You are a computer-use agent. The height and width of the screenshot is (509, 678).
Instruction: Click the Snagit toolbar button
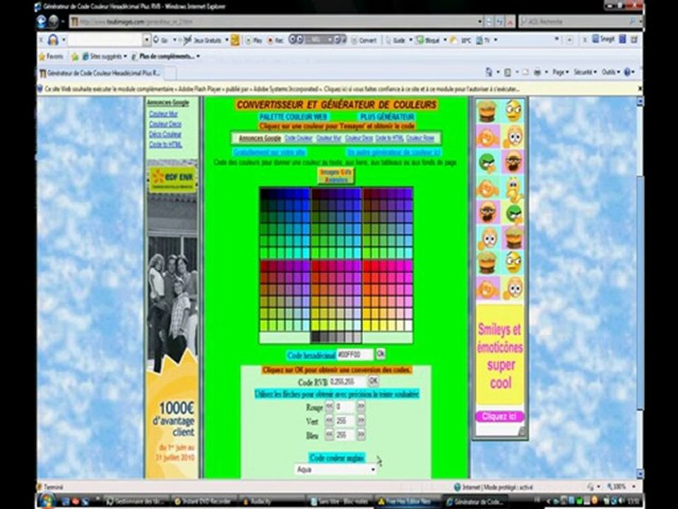pos(604,39)
